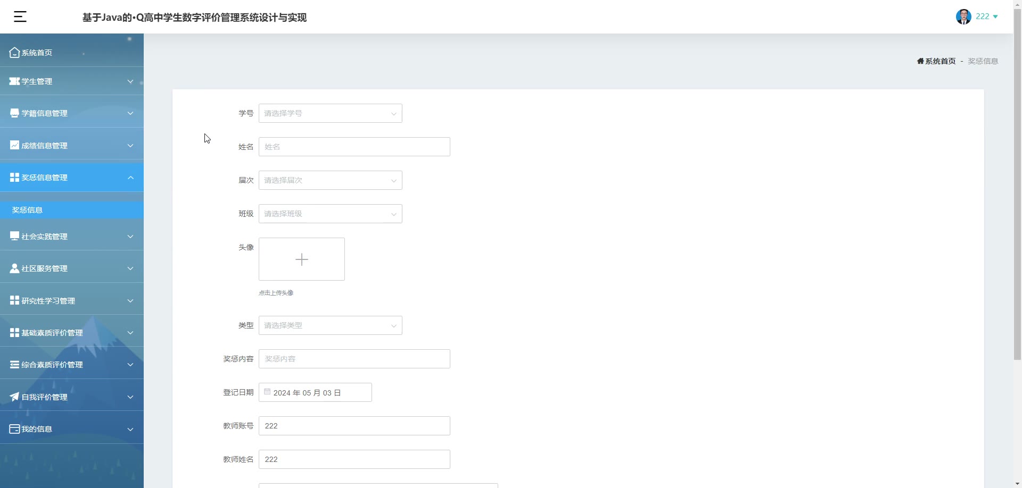Screen dimensions: 1022x488
Task: Open the 请选择类型 dropdown
Action: click(331, 325)
